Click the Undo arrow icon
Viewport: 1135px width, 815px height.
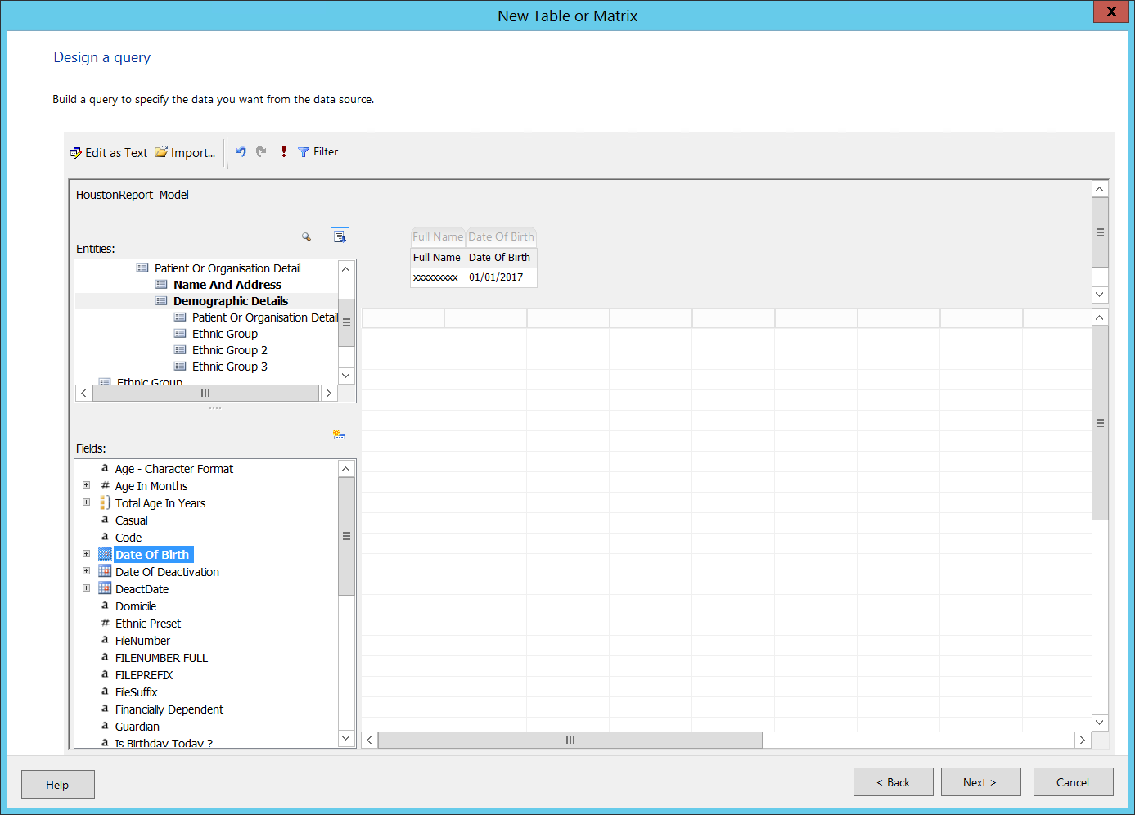point(241,151)
